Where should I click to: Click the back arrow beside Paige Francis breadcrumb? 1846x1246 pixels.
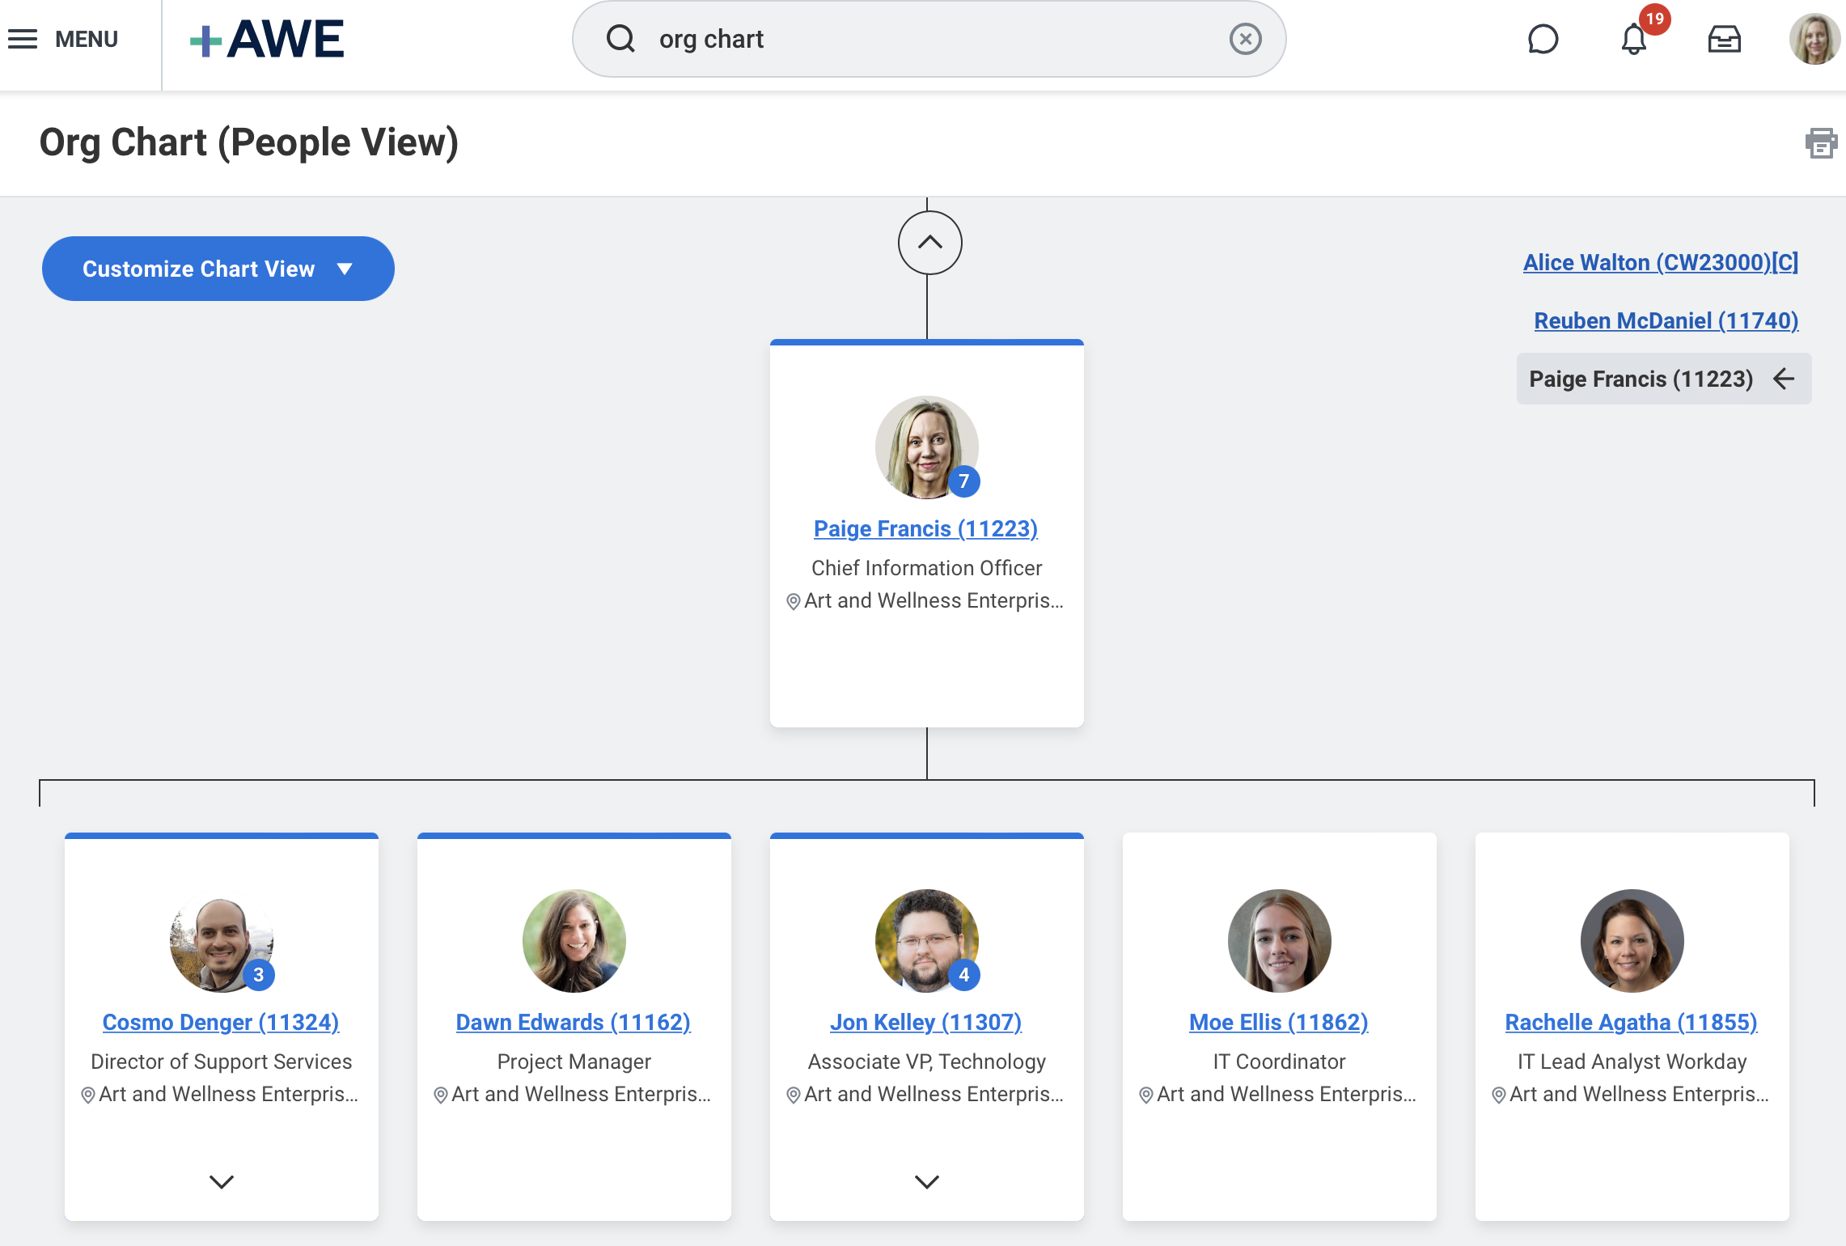point(1785,379)
